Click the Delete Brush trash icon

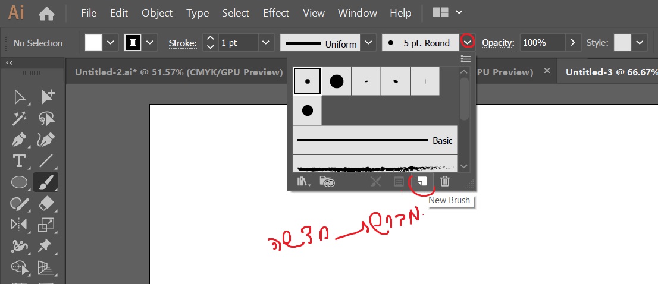[x=444, y=182]
